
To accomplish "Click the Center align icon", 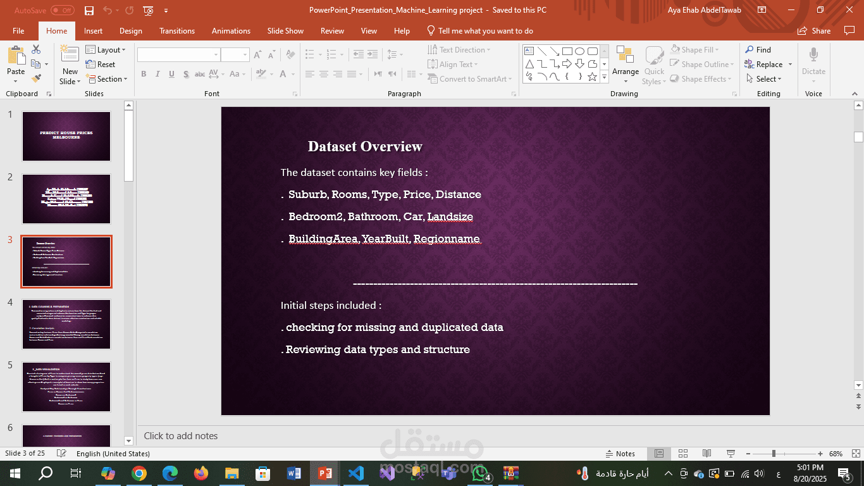I will [x=323, y=74].
